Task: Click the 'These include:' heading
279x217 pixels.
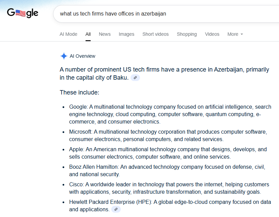Action: [79, 92]
